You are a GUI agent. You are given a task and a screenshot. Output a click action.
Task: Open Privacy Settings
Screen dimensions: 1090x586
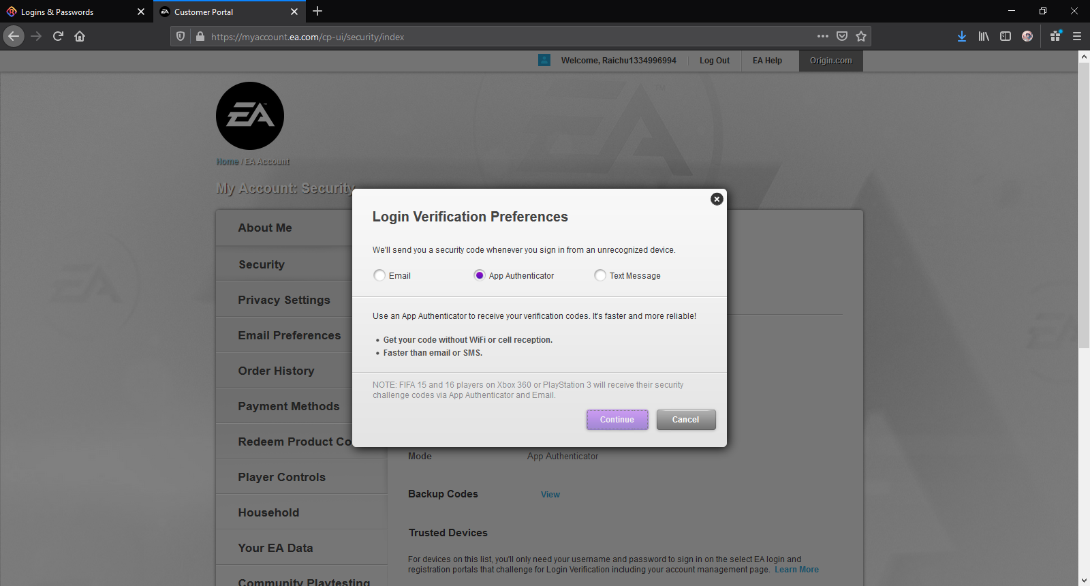tap(301, 300)
